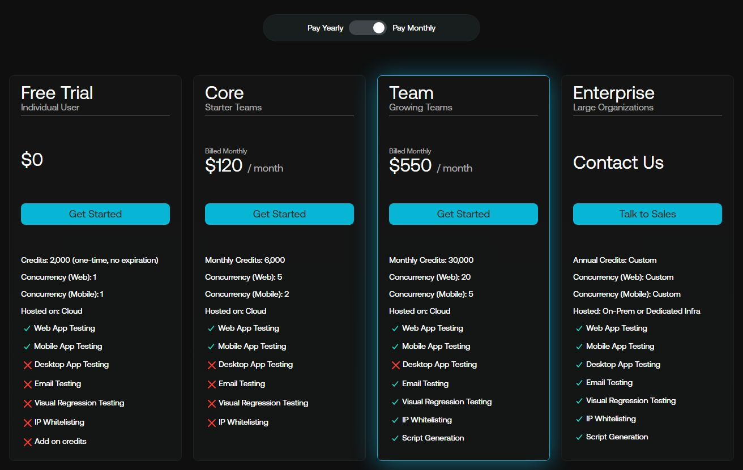Select the red X icon beside Free Trial Email Testing

[x=27, y=384]
